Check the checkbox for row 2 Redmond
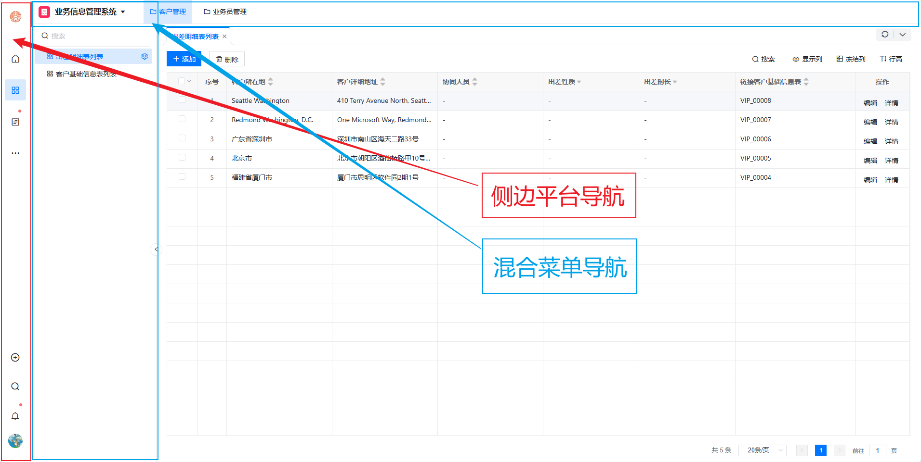 (182, 119)
